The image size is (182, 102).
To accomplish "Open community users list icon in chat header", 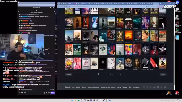I will [53, 8].
